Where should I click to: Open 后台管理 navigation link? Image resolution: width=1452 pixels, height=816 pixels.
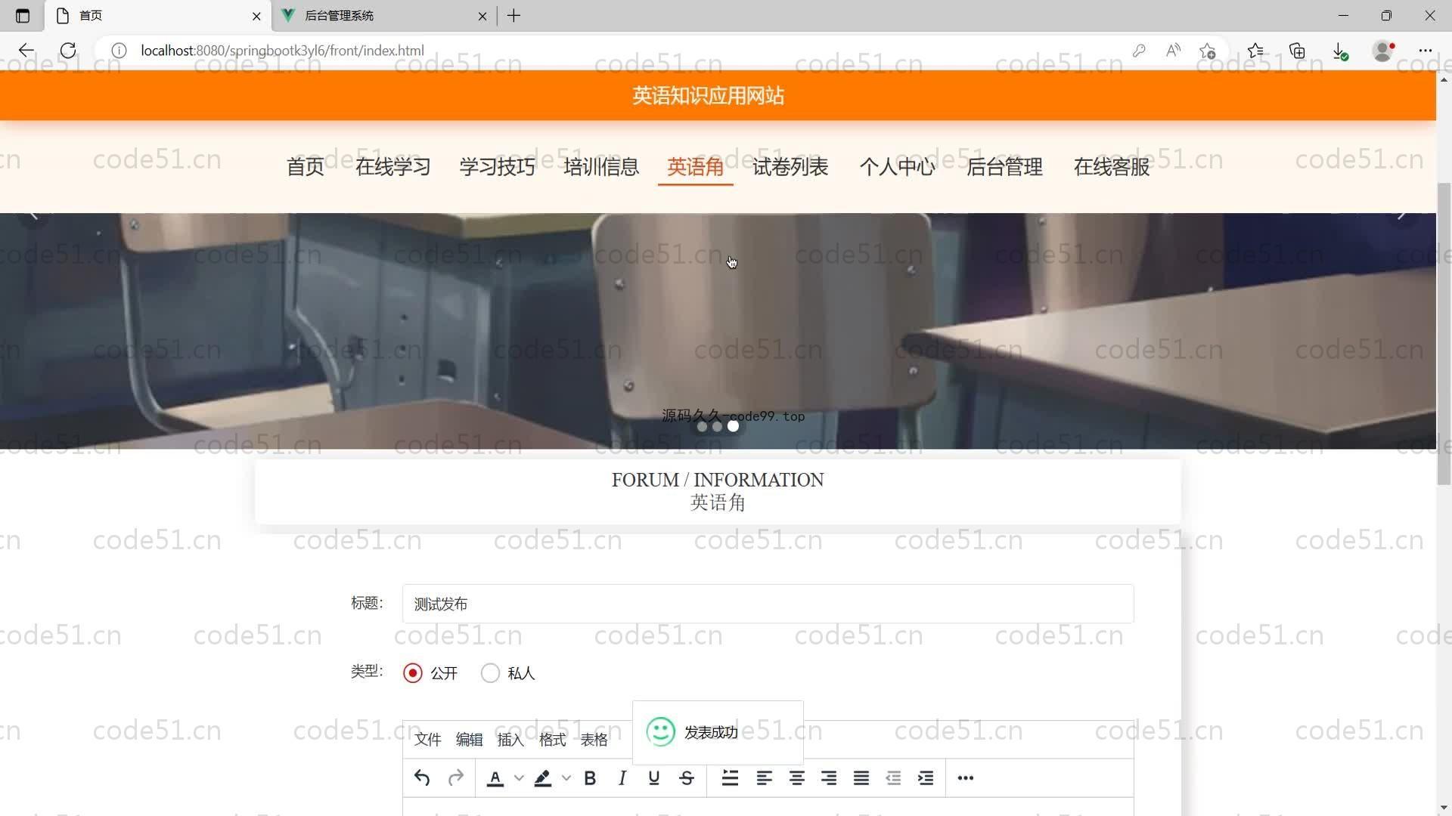point(1005,167)
